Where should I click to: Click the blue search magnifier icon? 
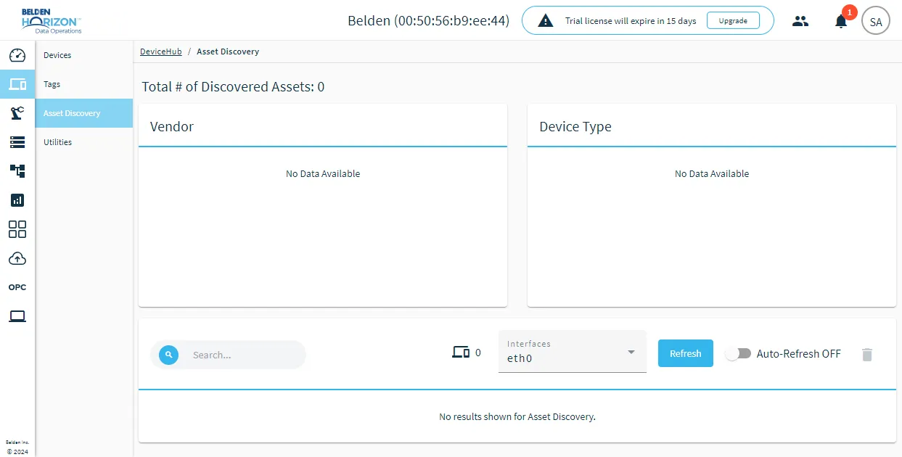[x=169, y=355]
